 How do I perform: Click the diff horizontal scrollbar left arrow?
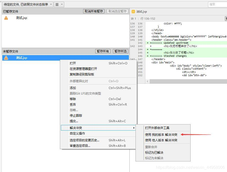pyautogui.click(x=148, y=81)
